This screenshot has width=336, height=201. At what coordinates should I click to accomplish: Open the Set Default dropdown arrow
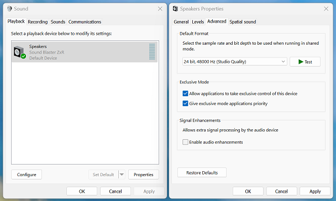122,174
